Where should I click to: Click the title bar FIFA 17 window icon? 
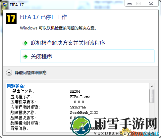5,5
